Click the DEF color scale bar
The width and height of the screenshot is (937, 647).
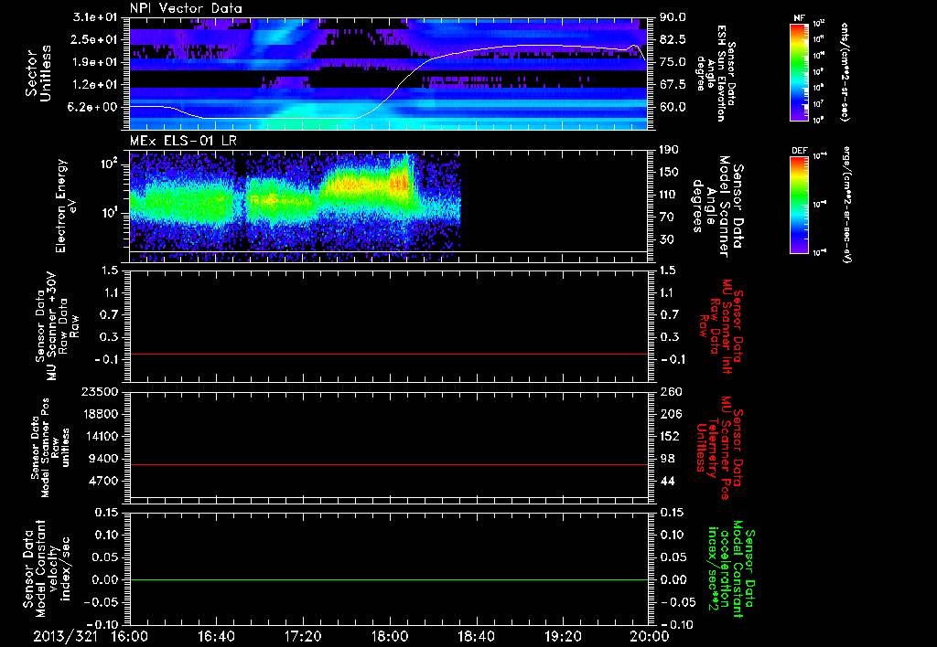(799, 205)
